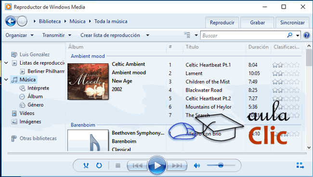Open the Berliner Philharm playlist icon
Screen dimensions: 313x177
pos(22,71)
